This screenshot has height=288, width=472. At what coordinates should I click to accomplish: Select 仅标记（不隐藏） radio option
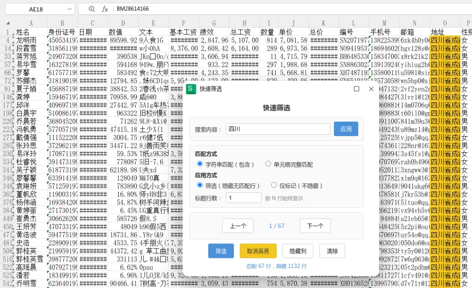click(x=274, y=185)
